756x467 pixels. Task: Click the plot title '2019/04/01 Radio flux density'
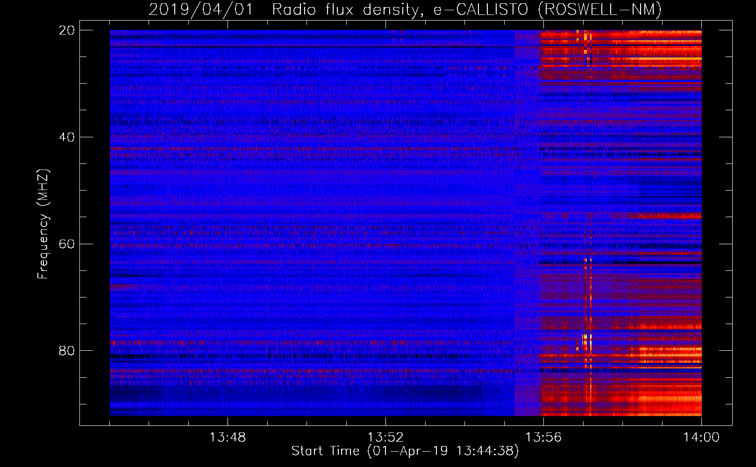405,10
